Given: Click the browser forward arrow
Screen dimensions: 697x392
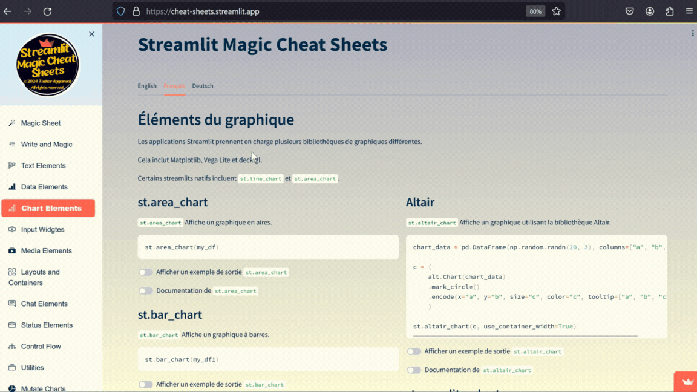Looking at the screenshot, I should (x=28, y=11).
